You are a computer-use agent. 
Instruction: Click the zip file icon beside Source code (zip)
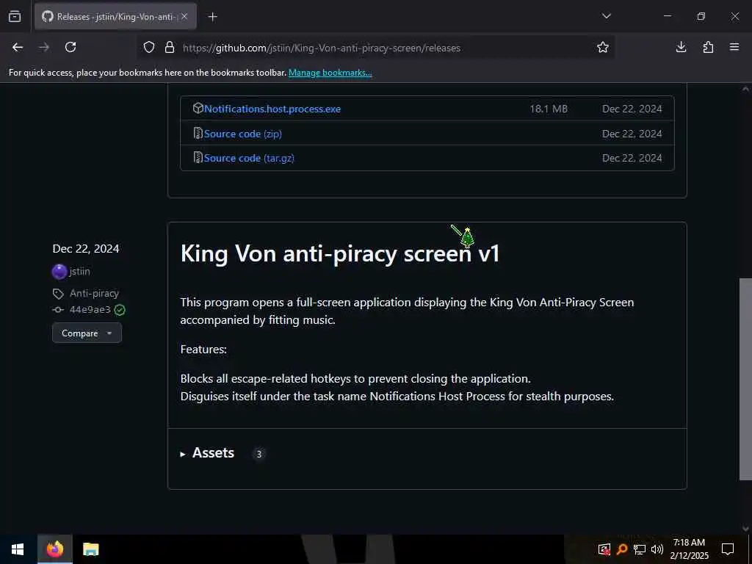[198, 134]
